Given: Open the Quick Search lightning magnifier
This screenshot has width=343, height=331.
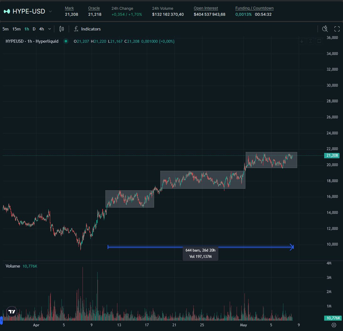Looking at the screenshot, I should (325, 29).
